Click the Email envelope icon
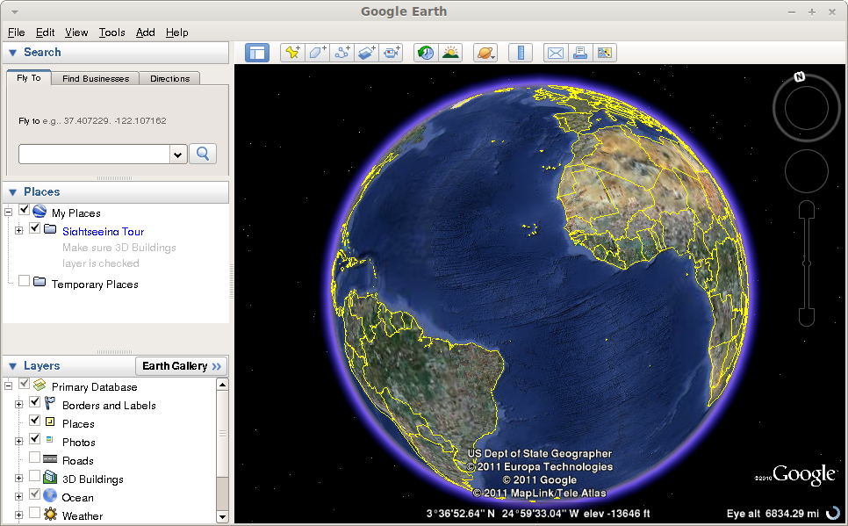Viewport: 848px width, 526px height. (x=556, y=53)
